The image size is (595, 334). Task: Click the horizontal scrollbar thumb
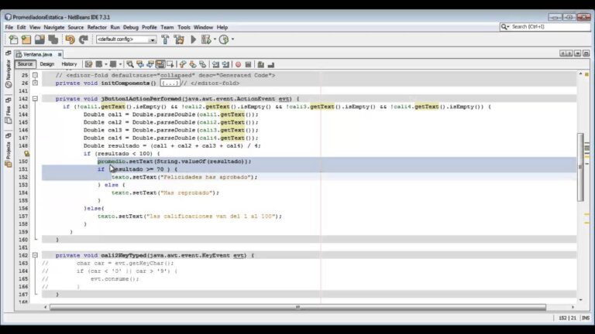[x=297, y=307]
